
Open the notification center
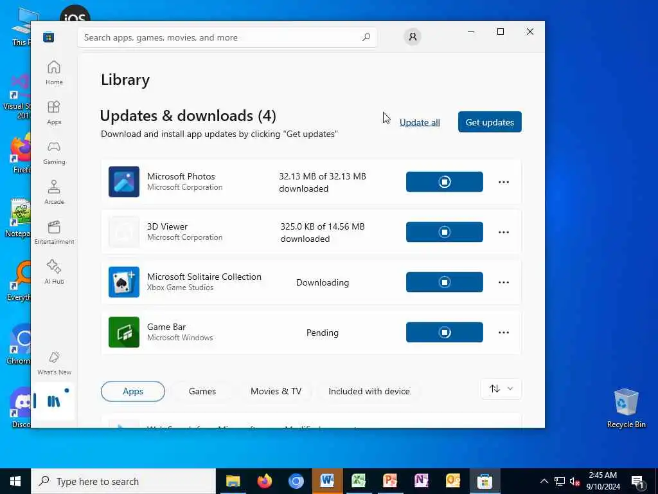click(638, 481)
